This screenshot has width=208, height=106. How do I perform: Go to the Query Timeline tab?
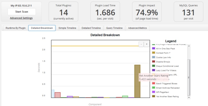[x=114, y=28]
